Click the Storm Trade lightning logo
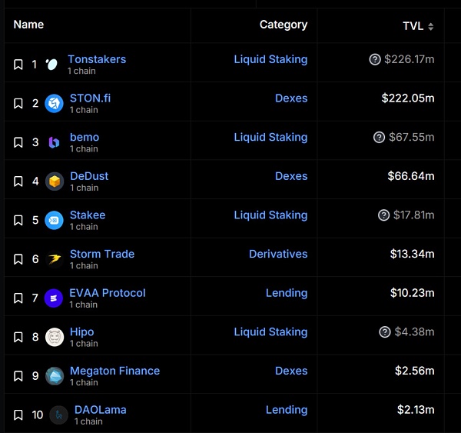Viewport: 461px width, 433px height. point(54,259)
